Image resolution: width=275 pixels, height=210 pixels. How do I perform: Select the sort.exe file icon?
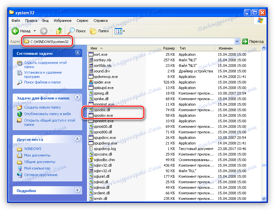coord(91,54)
